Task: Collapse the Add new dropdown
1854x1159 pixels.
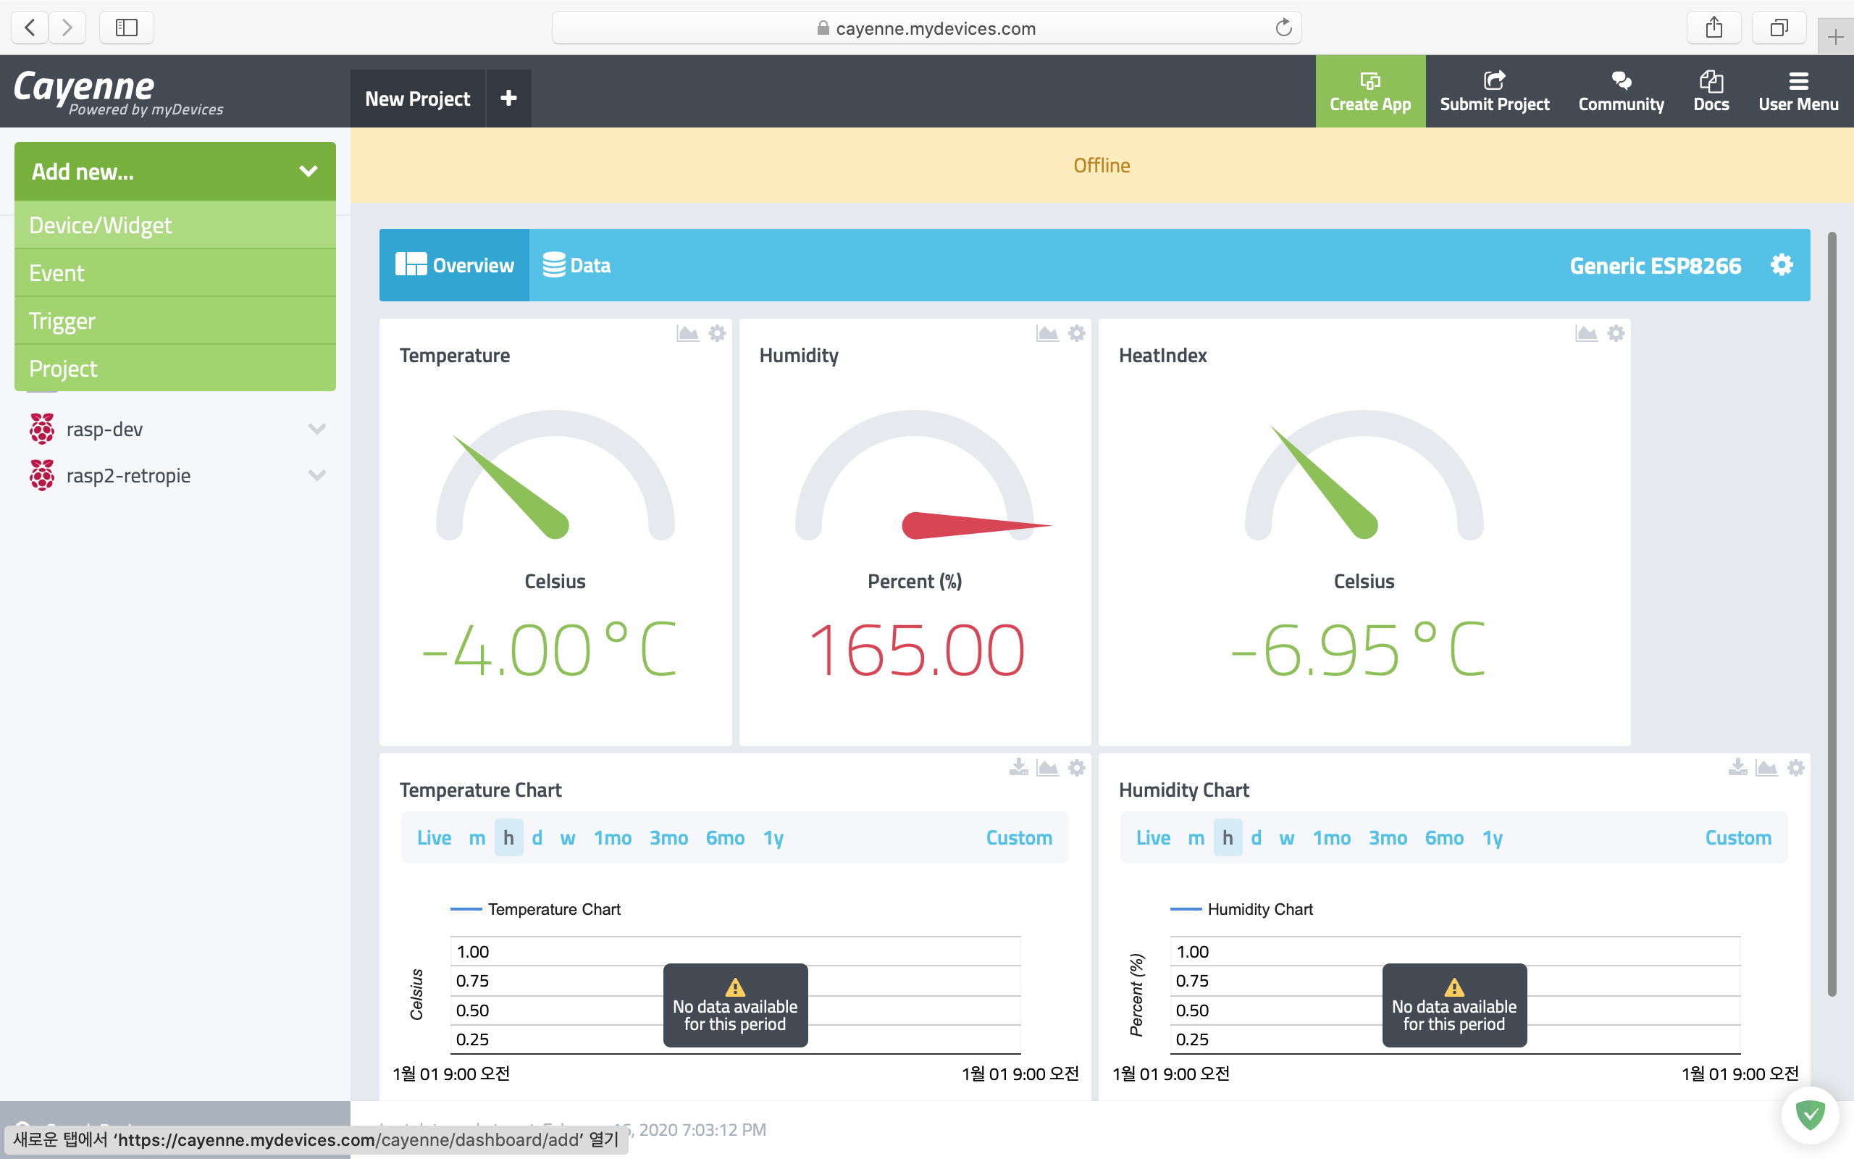Action: click(x=308, y=171)
